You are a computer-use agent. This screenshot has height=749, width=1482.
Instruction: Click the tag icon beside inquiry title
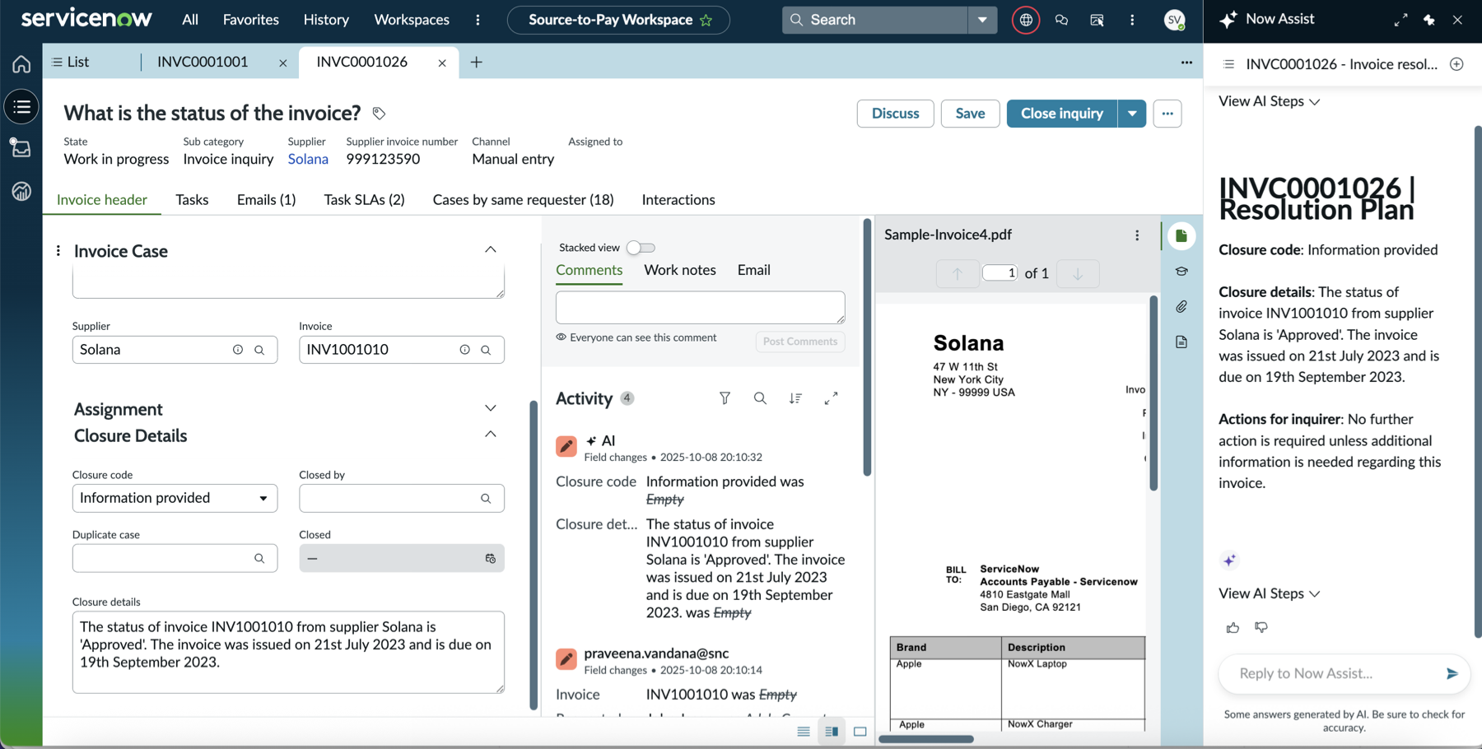pos(379,114)
